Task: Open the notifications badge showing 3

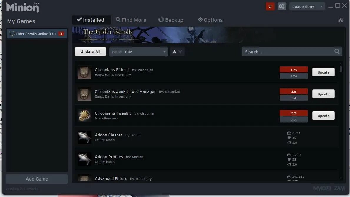Action: [x=270, y=6]
